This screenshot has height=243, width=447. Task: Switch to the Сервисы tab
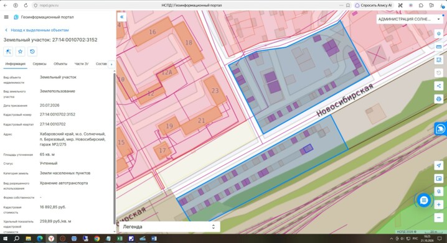coord(39,64)
